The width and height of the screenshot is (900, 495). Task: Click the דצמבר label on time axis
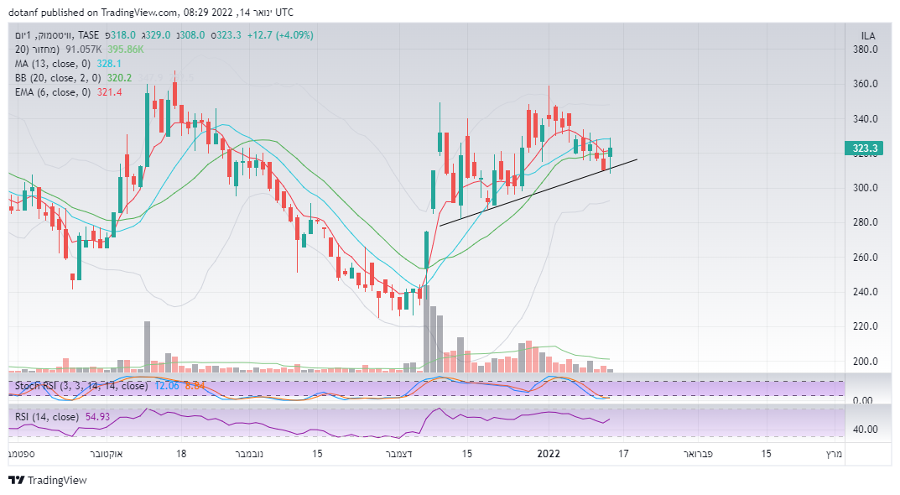[x=399, y=454]
